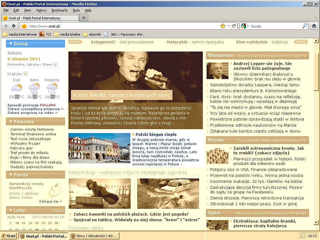This screenshot has width=320, height=240.
Task: Go forward with the forward arrow button
Action: point(14,26)
